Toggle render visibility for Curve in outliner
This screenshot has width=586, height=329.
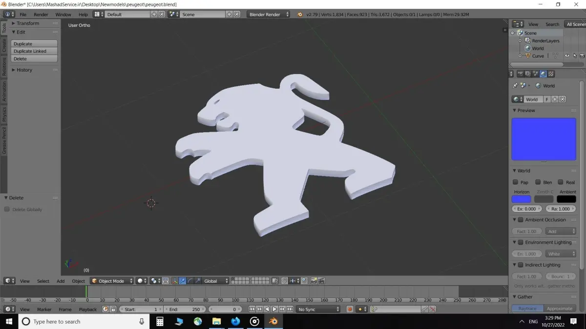[x=582, y=56]
